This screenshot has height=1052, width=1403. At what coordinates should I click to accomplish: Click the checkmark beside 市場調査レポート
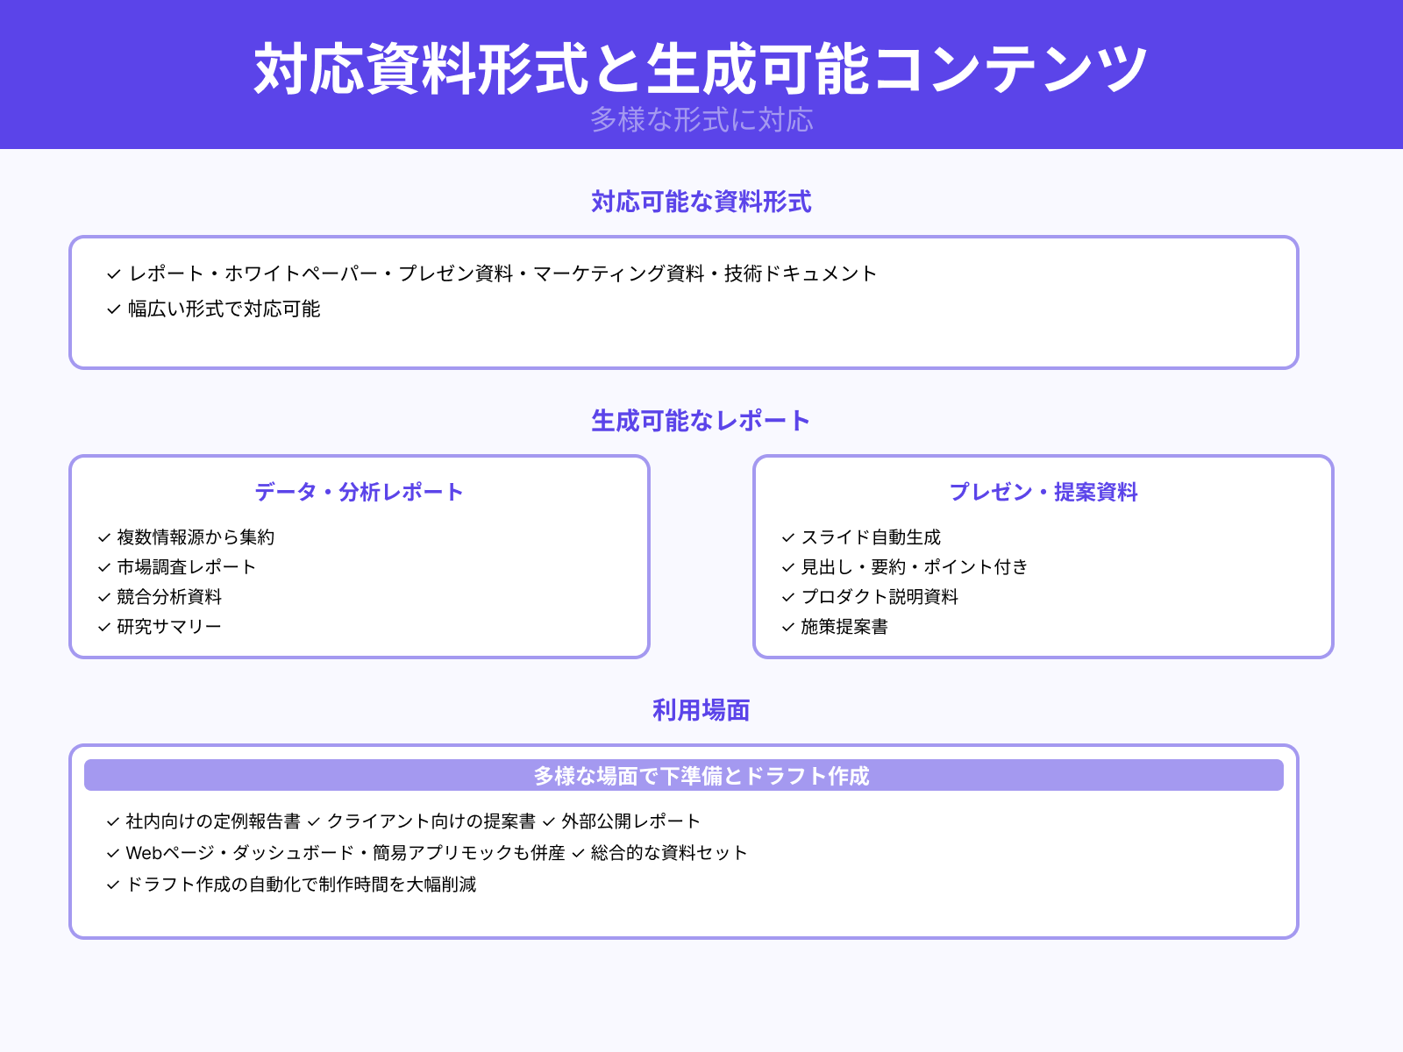click(x=101, y=567)
